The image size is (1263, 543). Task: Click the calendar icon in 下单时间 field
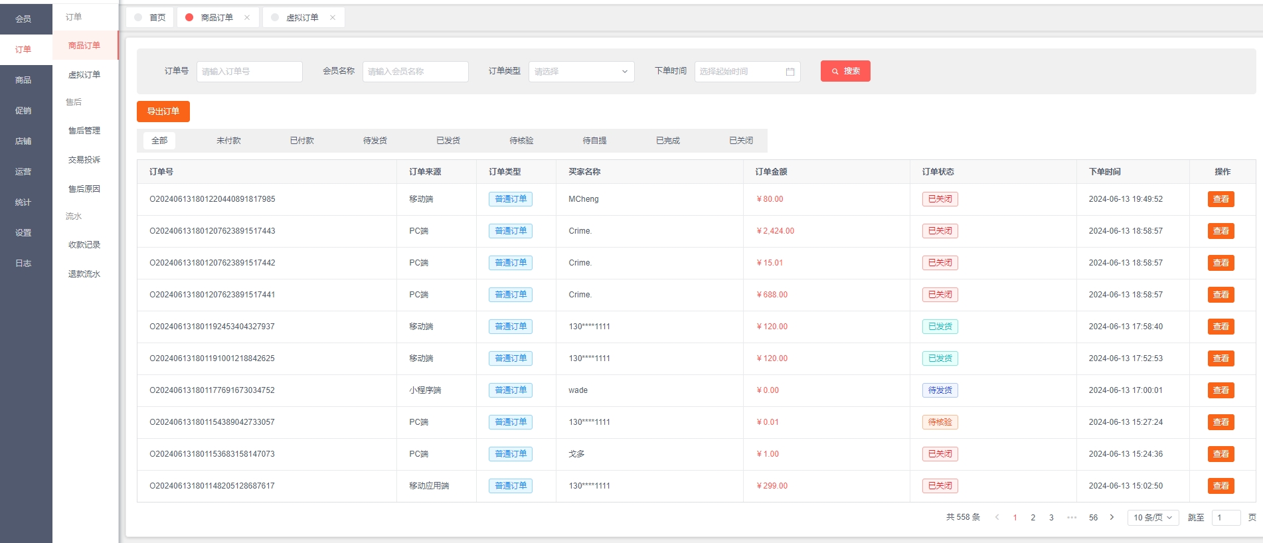[x=790, y=72]
